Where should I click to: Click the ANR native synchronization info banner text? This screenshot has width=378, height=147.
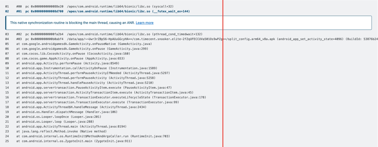[73, 23]
